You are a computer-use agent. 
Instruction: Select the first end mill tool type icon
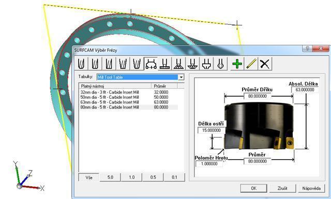click(x=81, y=64)
